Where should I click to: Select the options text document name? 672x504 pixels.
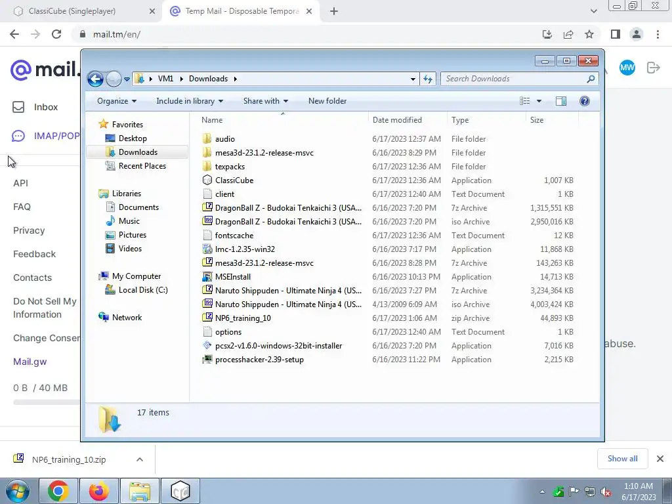228,331
